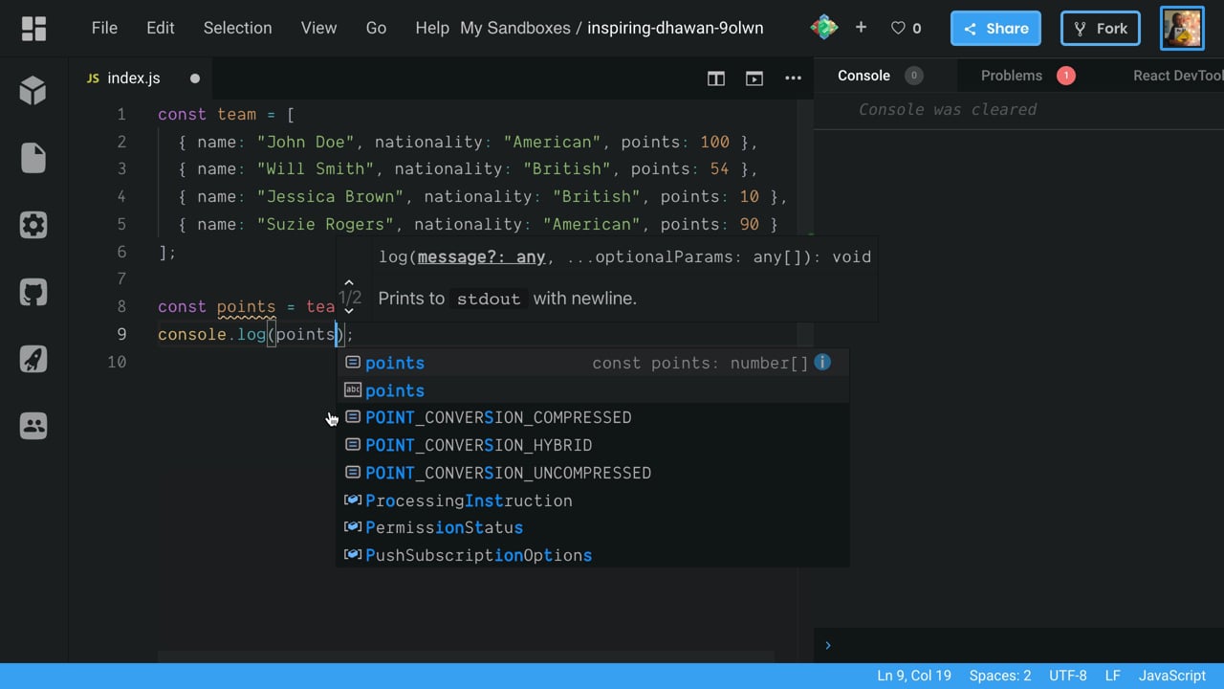Open the Edit menu
This screenshot has width=1224, height=689.
[x=161, y=28]
